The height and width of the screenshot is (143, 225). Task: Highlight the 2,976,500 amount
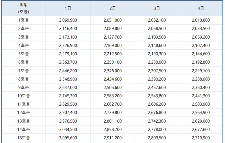point(68,121)
